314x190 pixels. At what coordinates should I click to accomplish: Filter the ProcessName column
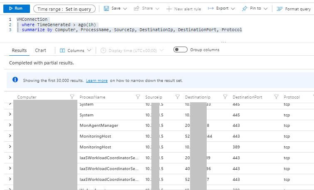(138, 97)
